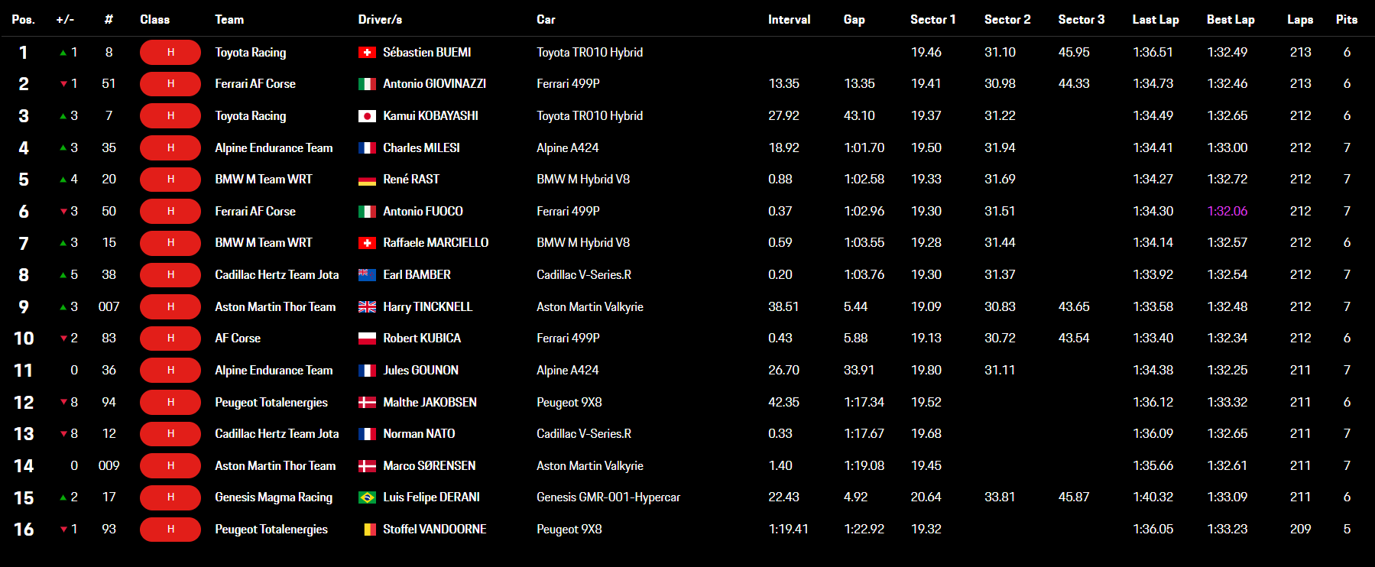1375x567 pixels.
Task: Click the German flag next to René RAST
Action: [x=367, y=180]
